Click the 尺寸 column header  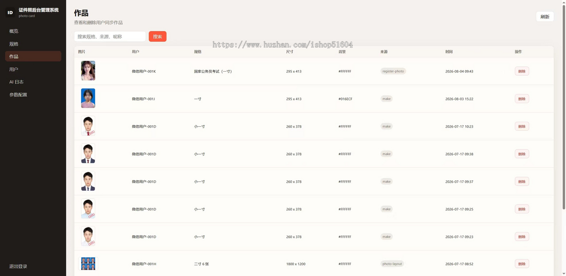[x=290, y=52]
